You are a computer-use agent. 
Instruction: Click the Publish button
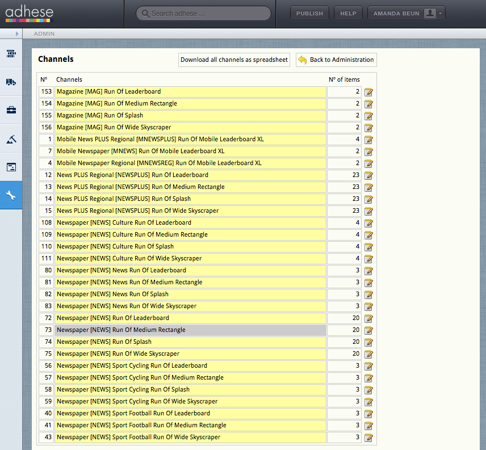tap(309, 14)
